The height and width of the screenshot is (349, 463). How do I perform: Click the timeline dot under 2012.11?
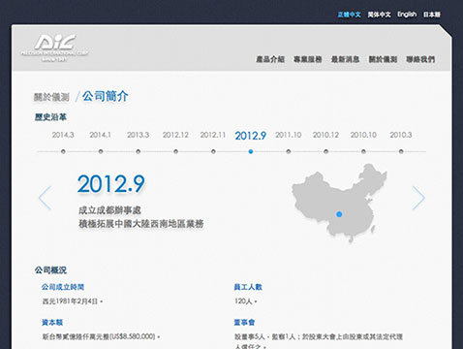[213, 151]
